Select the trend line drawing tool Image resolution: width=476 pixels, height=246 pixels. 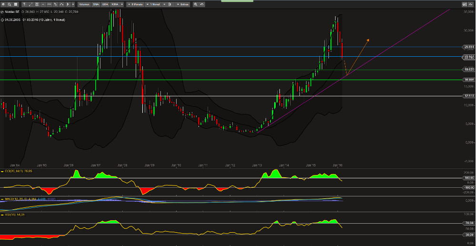point(30,4)
